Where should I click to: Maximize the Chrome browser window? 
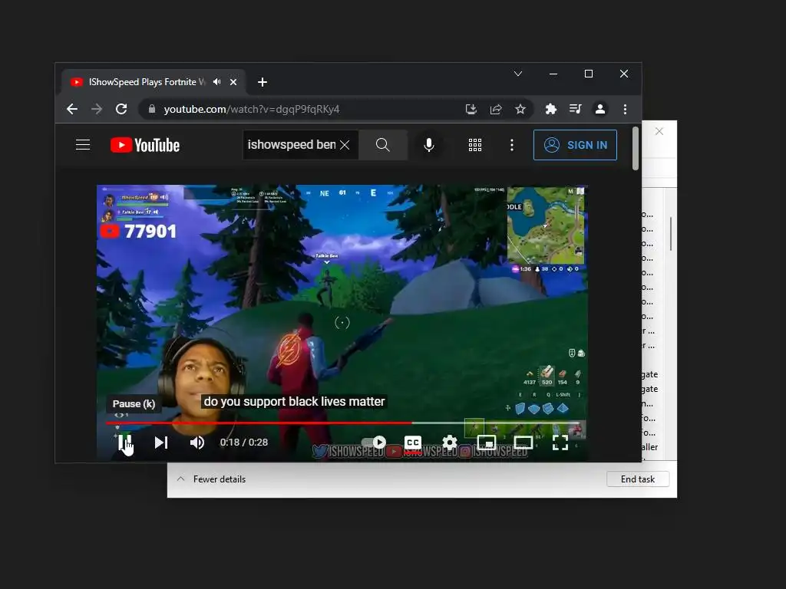click(589, 74)
